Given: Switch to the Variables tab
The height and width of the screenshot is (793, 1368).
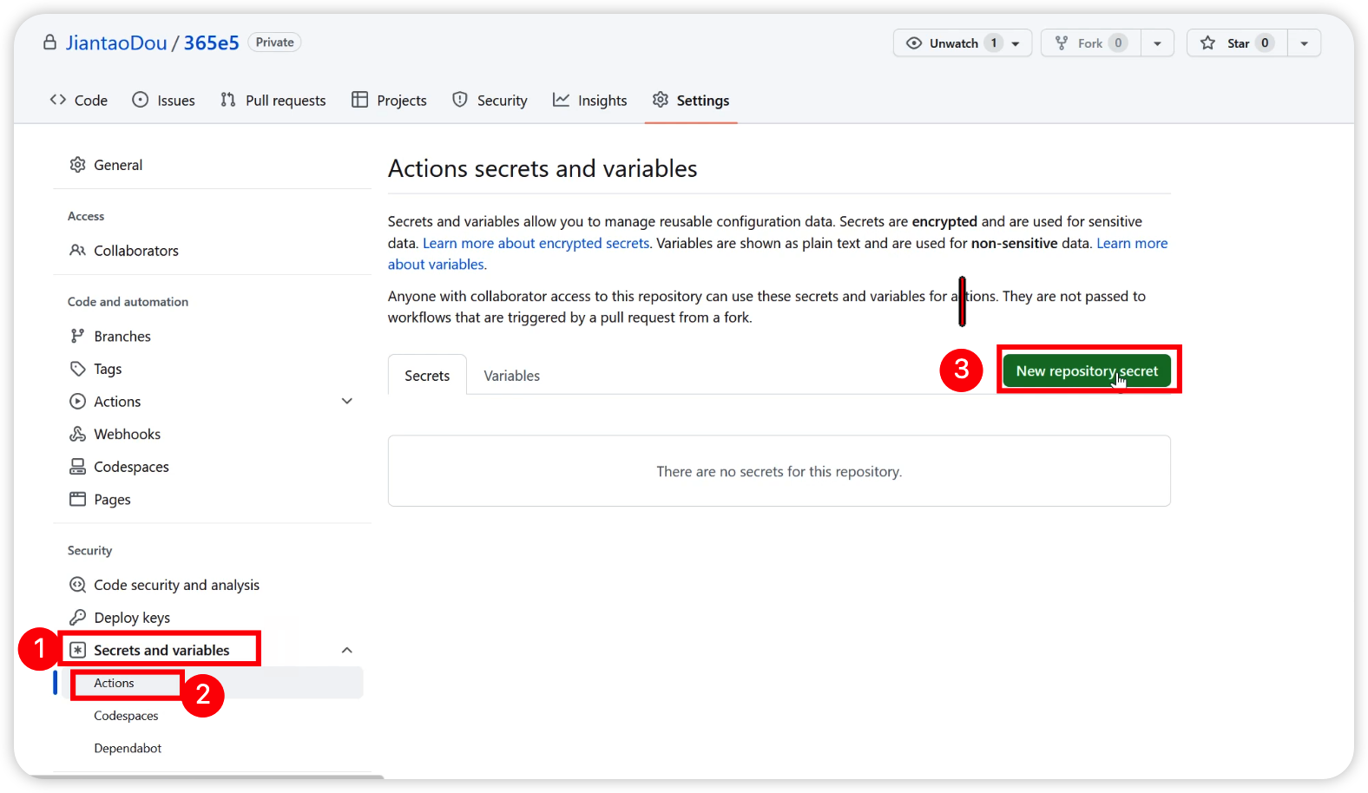Looking at the screenshot, I should [x=512, y=376].
